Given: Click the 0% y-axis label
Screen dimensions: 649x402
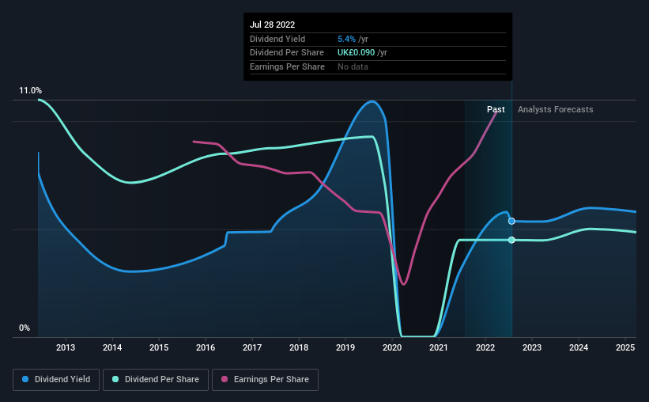Looking at the screenshot, I should pyautogui.click(x=25, y=328).
